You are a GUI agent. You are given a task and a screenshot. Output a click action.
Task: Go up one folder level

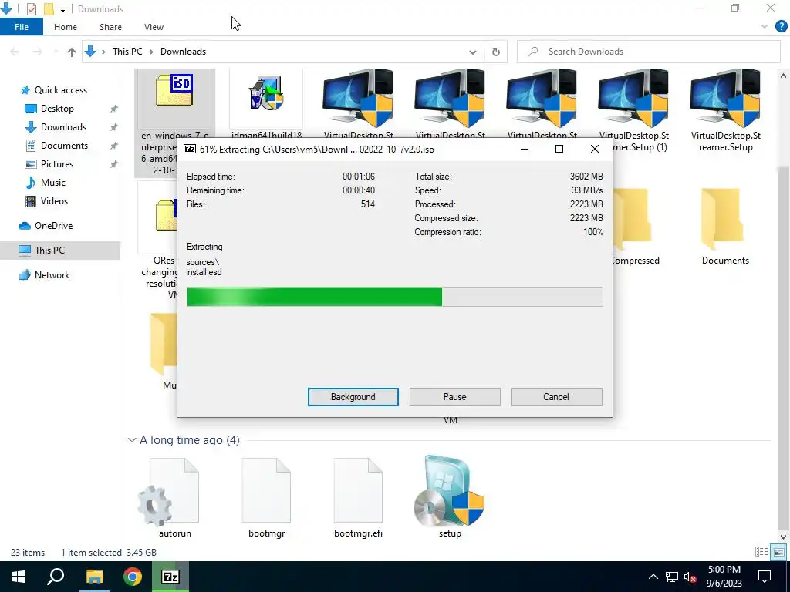click(x=72, y=52)
